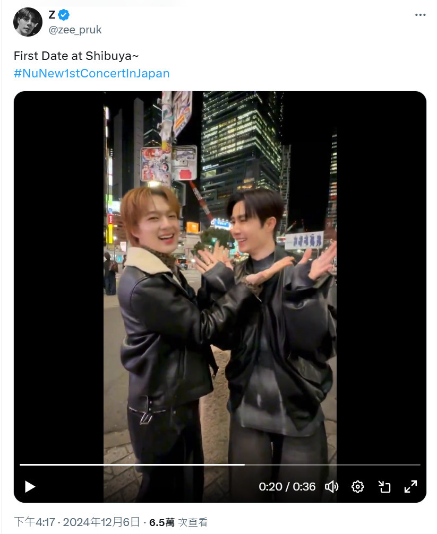Play the video
Screen dimensions: 437x534
30,487
